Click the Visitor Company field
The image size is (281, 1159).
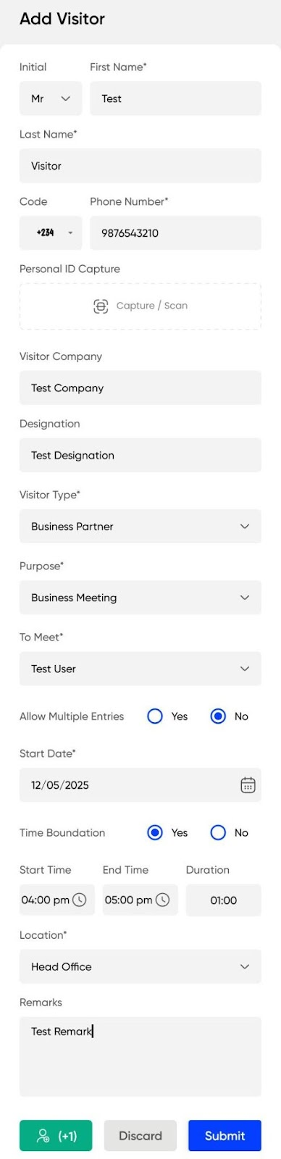click(140, 388)
